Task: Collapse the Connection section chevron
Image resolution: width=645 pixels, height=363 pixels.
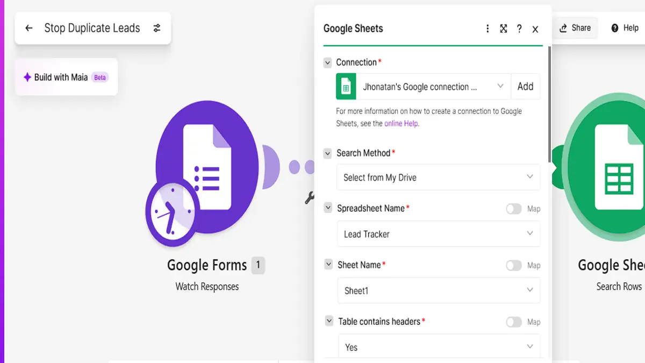Action: tap(327, 62)
